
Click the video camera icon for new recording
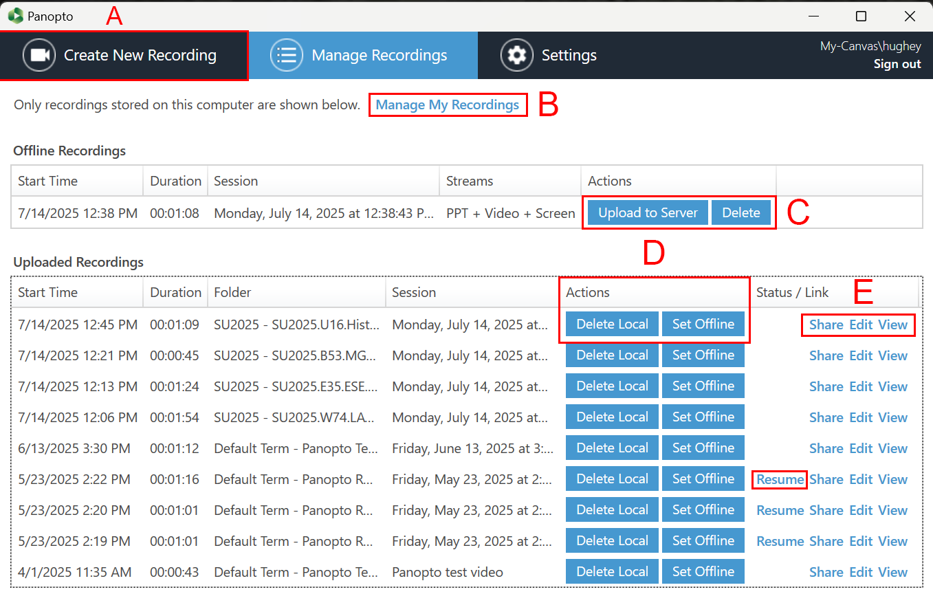pos(39,56)
